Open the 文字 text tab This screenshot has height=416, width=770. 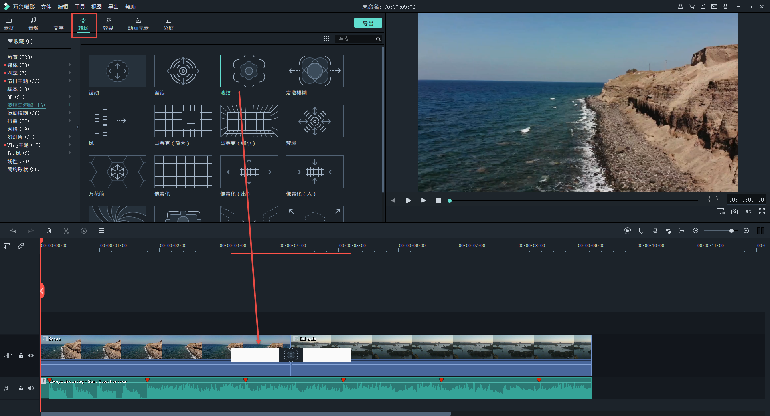coord(59,24)
